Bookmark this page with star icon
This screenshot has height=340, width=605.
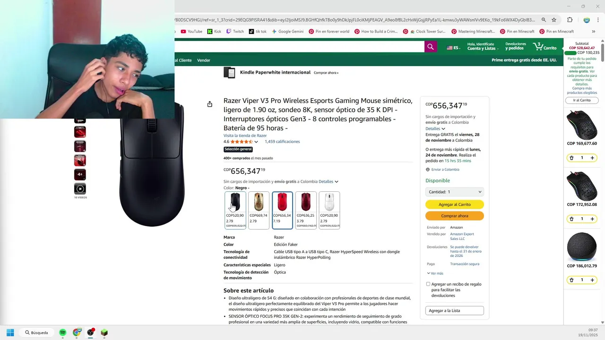(554, 20)
